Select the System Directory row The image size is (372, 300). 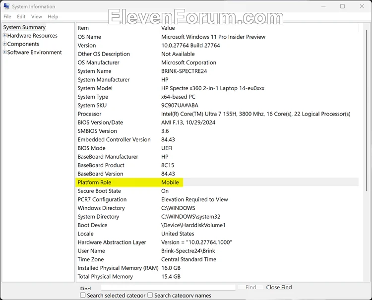217,217
